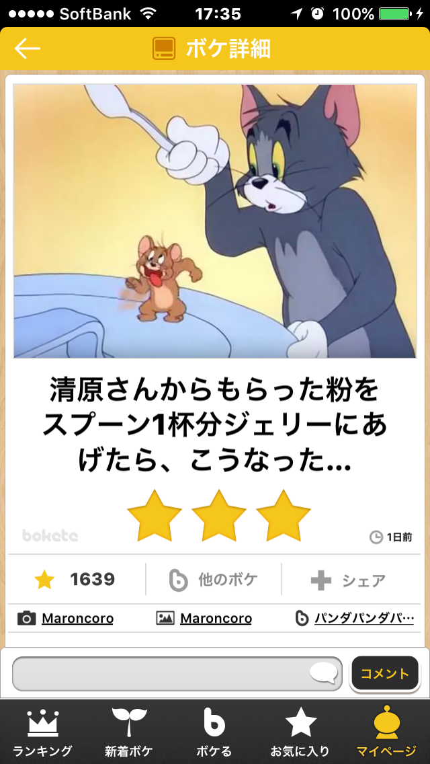Go to マイページ tab
This screenshot has width=430, height=764.
386,732
